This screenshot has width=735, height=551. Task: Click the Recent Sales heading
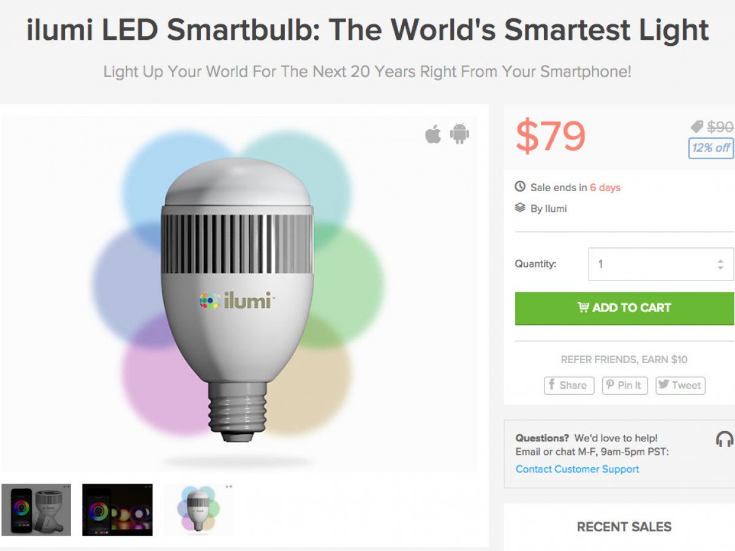pos(624,527)
